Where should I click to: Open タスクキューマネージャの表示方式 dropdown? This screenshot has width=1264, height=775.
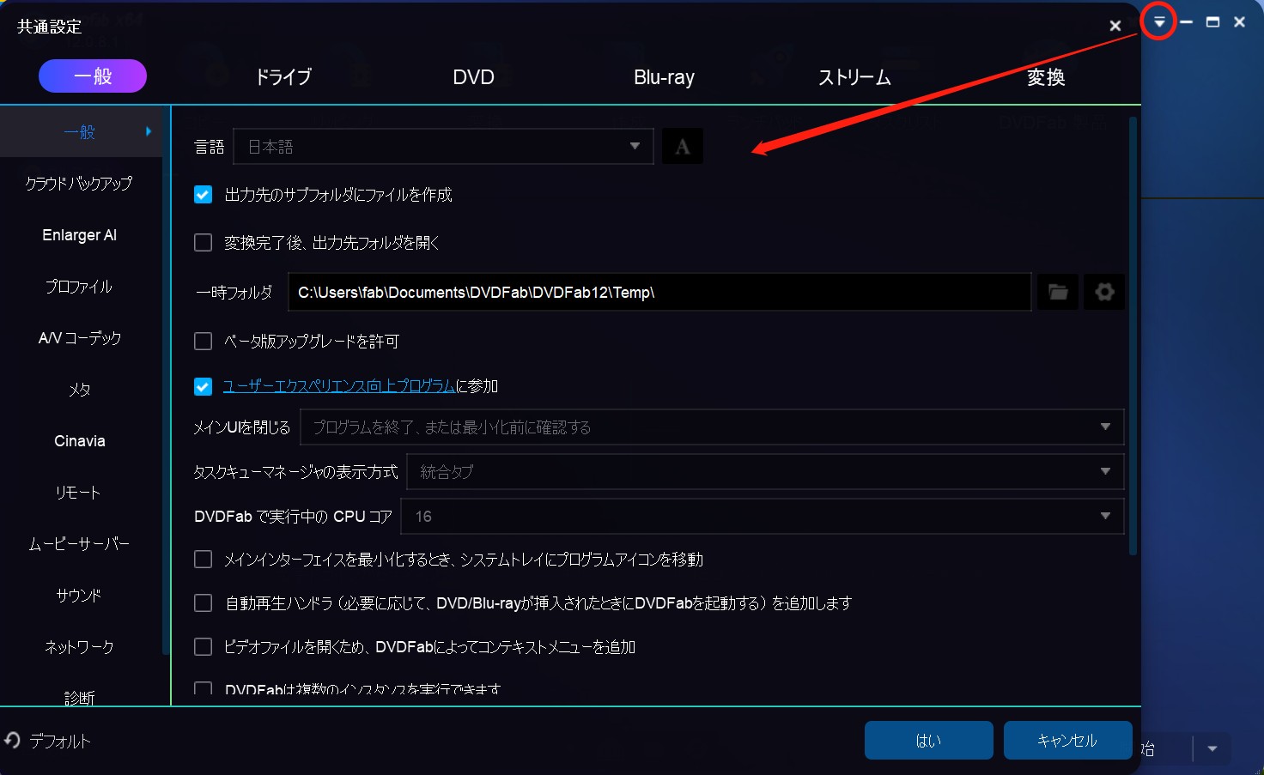coord(765,471)
